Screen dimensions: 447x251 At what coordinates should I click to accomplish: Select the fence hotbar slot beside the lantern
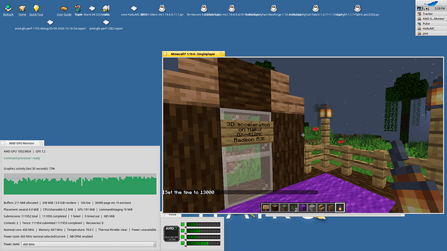(x=330, y=208)
